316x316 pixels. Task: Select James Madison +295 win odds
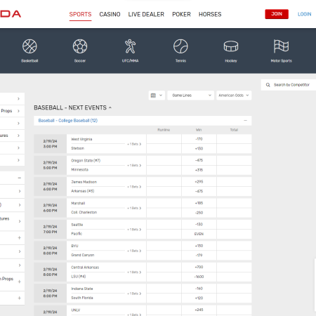point(199,182)
